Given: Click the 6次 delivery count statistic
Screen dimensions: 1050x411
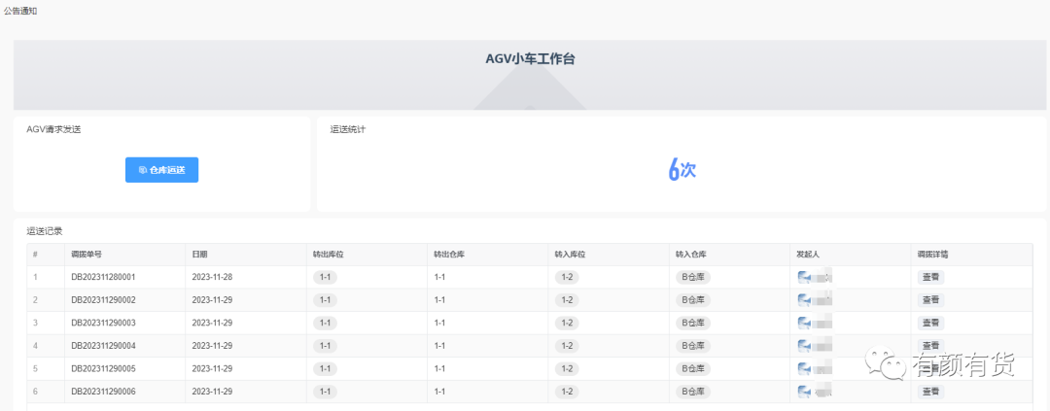Looking at the screenshot, I should pyautogui.click(x=682, y=170).
